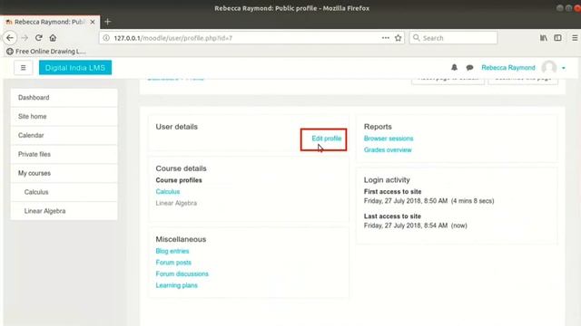
Task: Open the site information icon in address bar
Action: pos(106,38)
